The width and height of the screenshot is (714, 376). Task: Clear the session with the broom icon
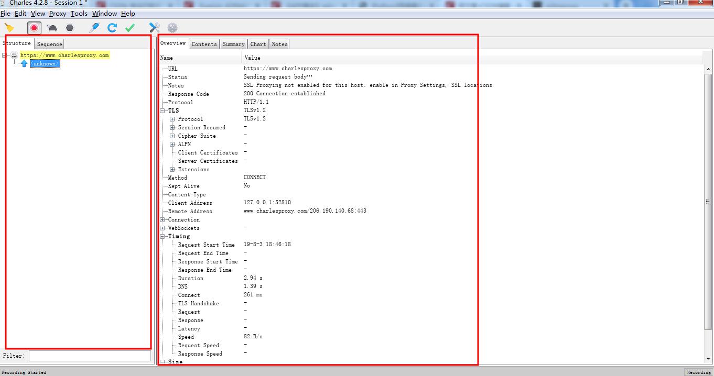9,27
